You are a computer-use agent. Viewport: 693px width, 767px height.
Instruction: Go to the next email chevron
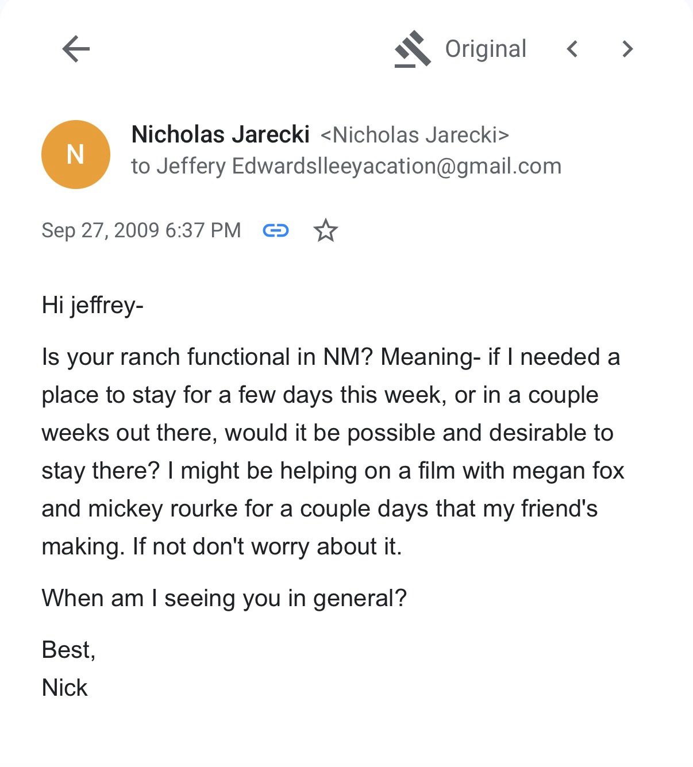627,49
